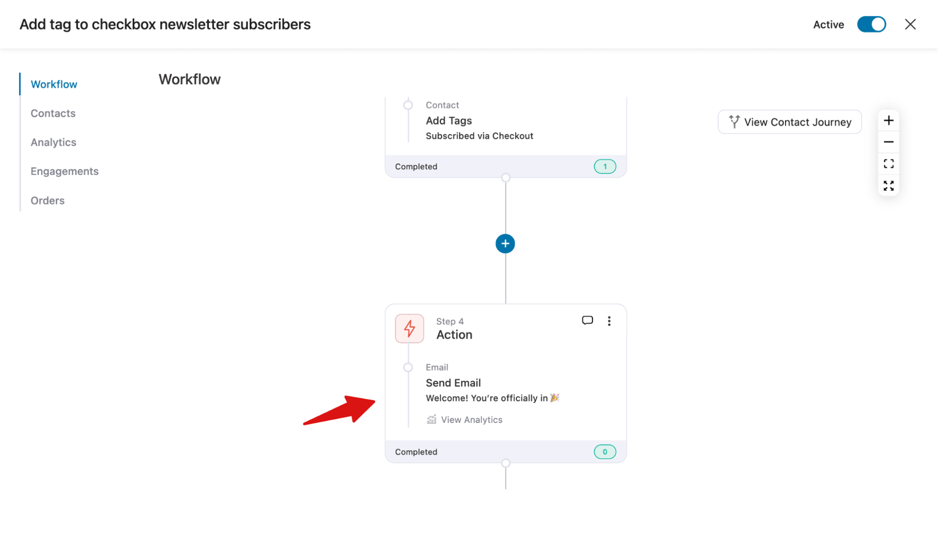Fit the workflow to the screen
This screenshot has height=536, width=938.
888,164
